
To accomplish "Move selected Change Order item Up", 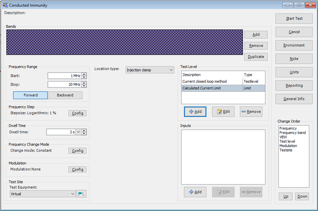I will (x=285, y=196).
